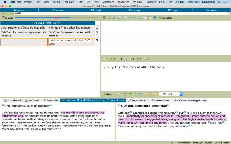Click the join segments icon beside Next

point(125,94)
